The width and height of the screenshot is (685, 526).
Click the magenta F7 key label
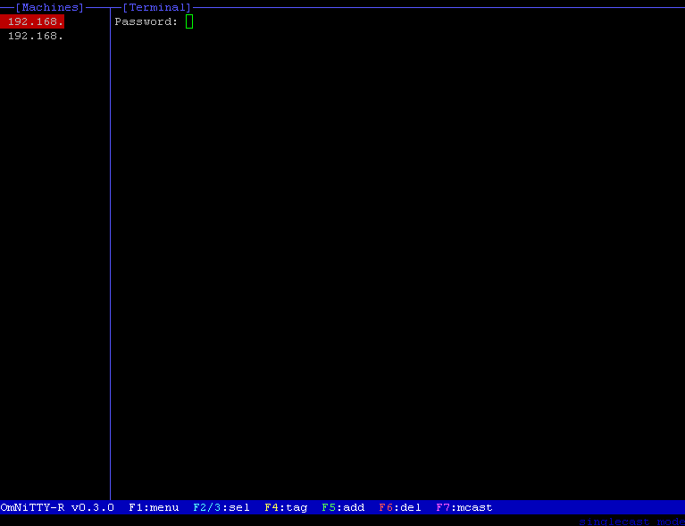click(x=443, y=507)
